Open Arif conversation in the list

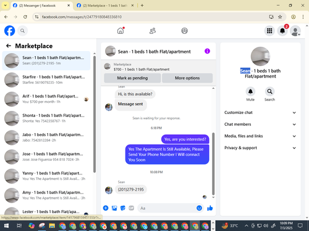pos(46,99)
